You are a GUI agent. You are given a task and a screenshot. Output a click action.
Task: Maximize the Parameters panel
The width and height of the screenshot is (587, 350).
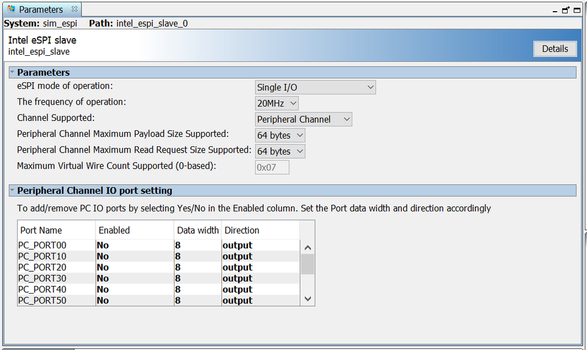(577, 10)
